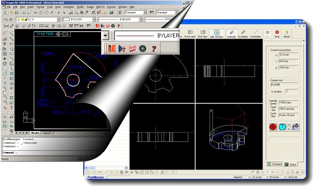Expand the BYBLOCK linetype dropdown
Screen dimensions: 314x186
(140, 19)
